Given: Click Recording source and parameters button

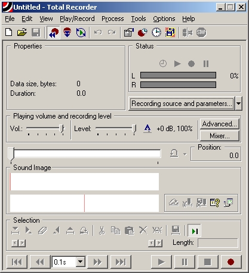Looking at the screenshot, I should coord(182,104).
